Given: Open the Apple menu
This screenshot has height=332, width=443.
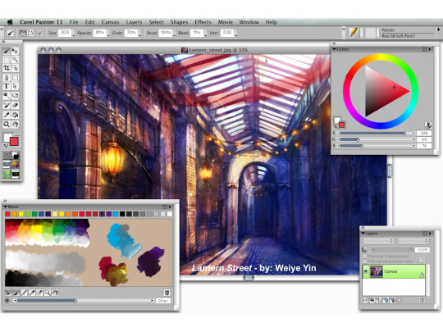Looking at the screenshot, I should [11, 22].
